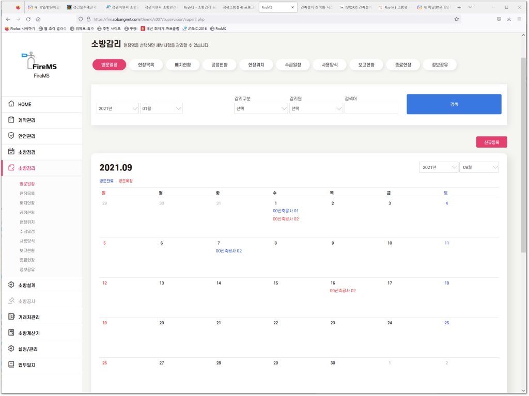Click the HOME house icon in sidebar
The height and width of the screenshot is (396, 529).
point(11,104)
